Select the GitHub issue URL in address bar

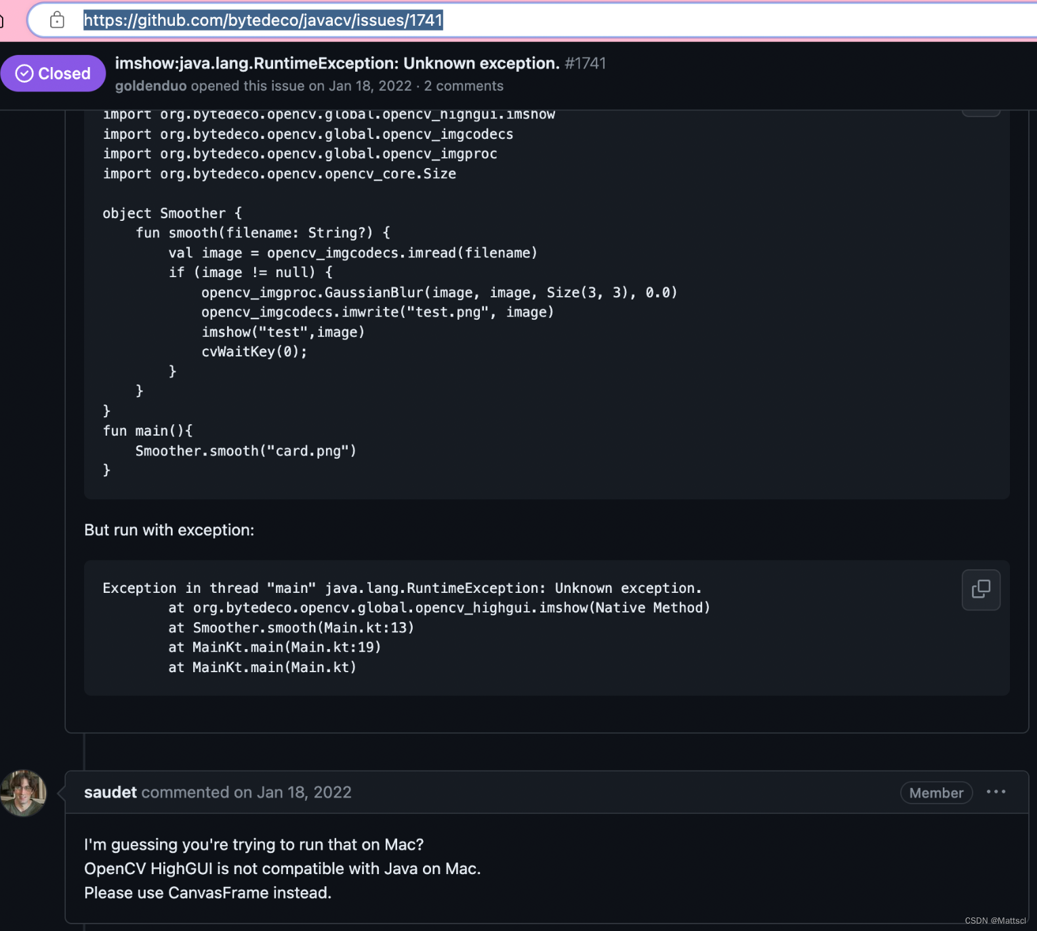point(263,20)
